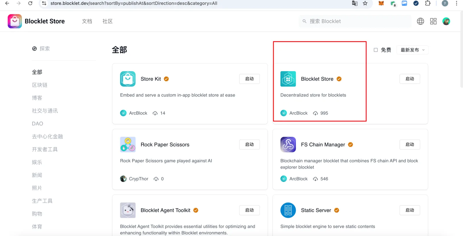This screenshot has width=463, height=236.
Task: Click the green extension icon with badge 8
Action: (x=393, y=3)
